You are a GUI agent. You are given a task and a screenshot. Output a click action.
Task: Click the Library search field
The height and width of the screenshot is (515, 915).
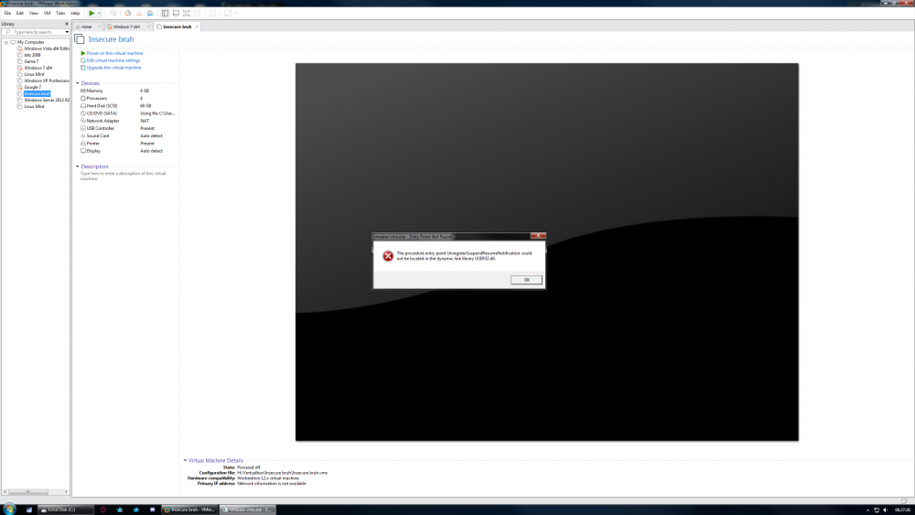point(35,32)
